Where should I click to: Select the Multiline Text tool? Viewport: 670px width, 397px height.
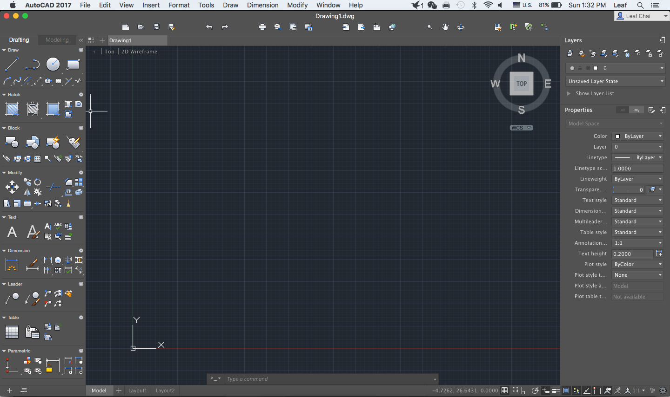(x=12, y=232)
